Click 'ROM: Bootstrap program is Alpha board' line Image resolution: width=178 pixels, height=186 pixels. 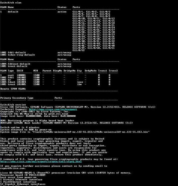click(x=37, y=121)
